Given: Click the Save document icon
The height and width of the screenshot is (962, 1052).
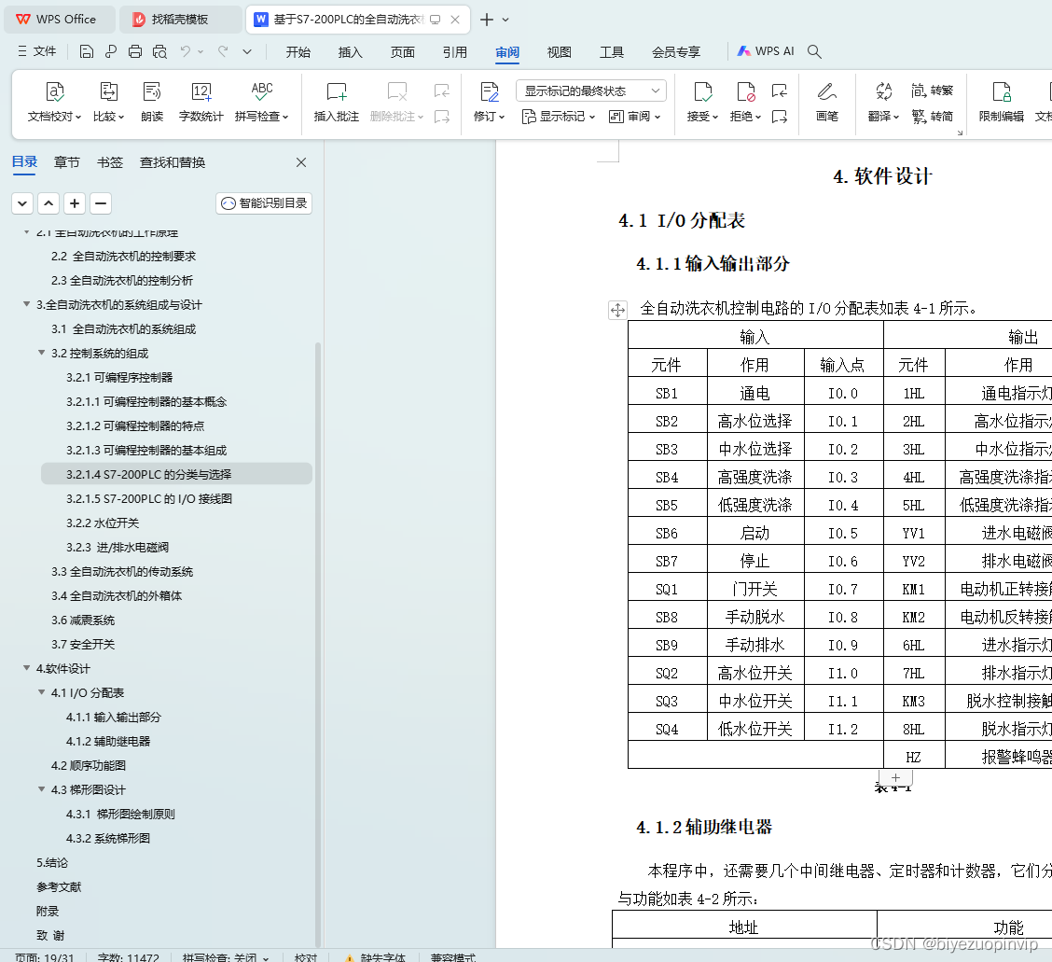Looking at the screenshot, I should [86, 51].
